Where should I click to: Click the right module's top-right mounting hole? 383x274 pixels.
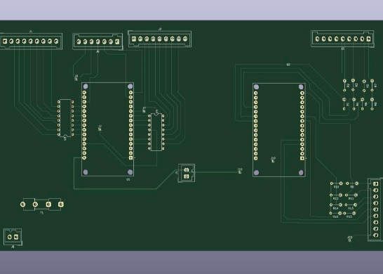pos(301,87)
